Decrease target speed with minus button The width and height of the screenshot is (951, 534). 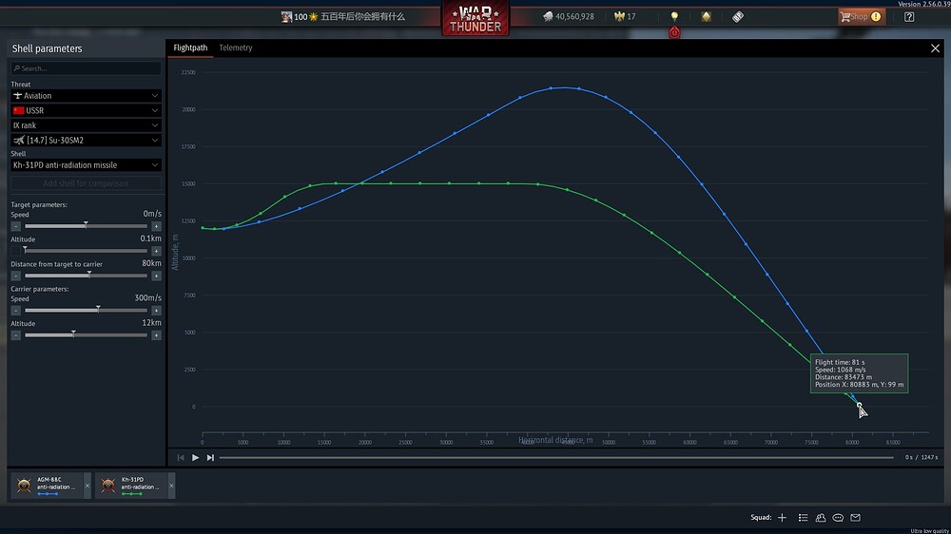(16, 226)
